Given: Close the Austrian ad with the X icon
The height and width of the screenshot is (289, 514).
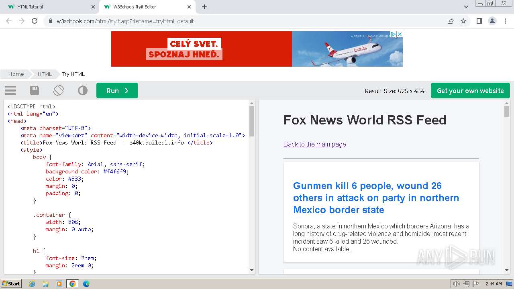Looking at the screenshot, I should [x=400, y=35].
